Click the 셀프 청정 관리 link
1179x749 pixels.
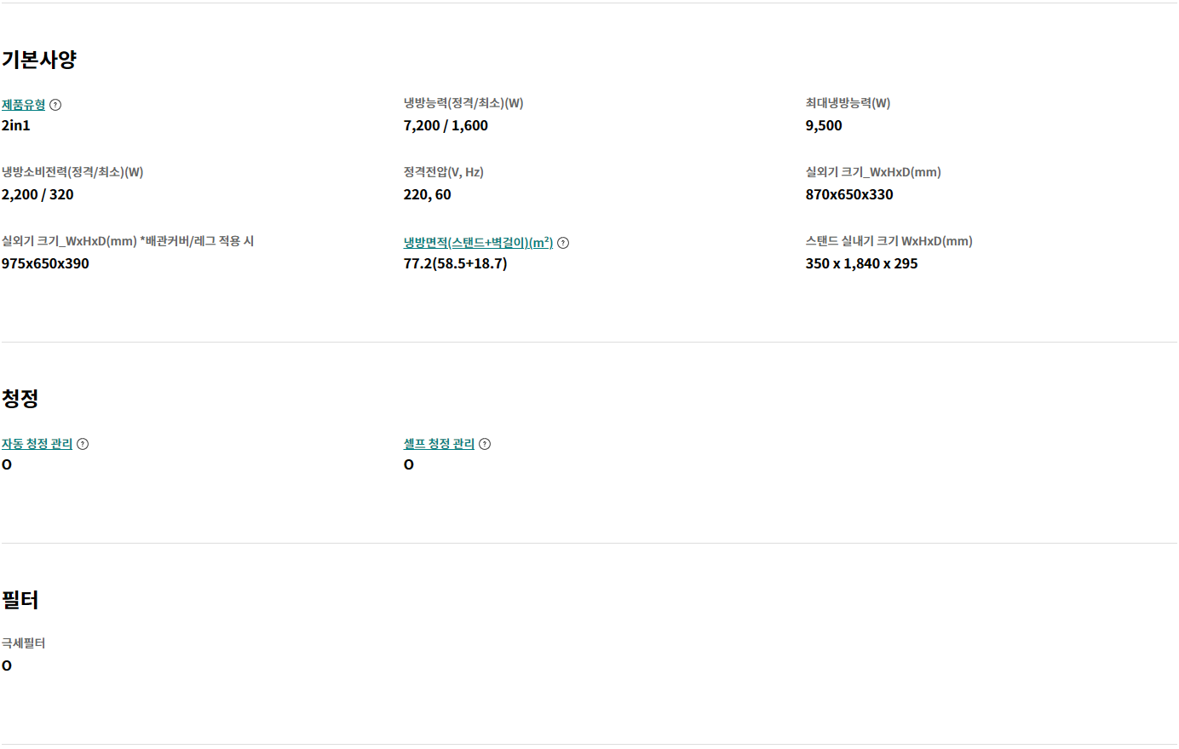[439, 444]
